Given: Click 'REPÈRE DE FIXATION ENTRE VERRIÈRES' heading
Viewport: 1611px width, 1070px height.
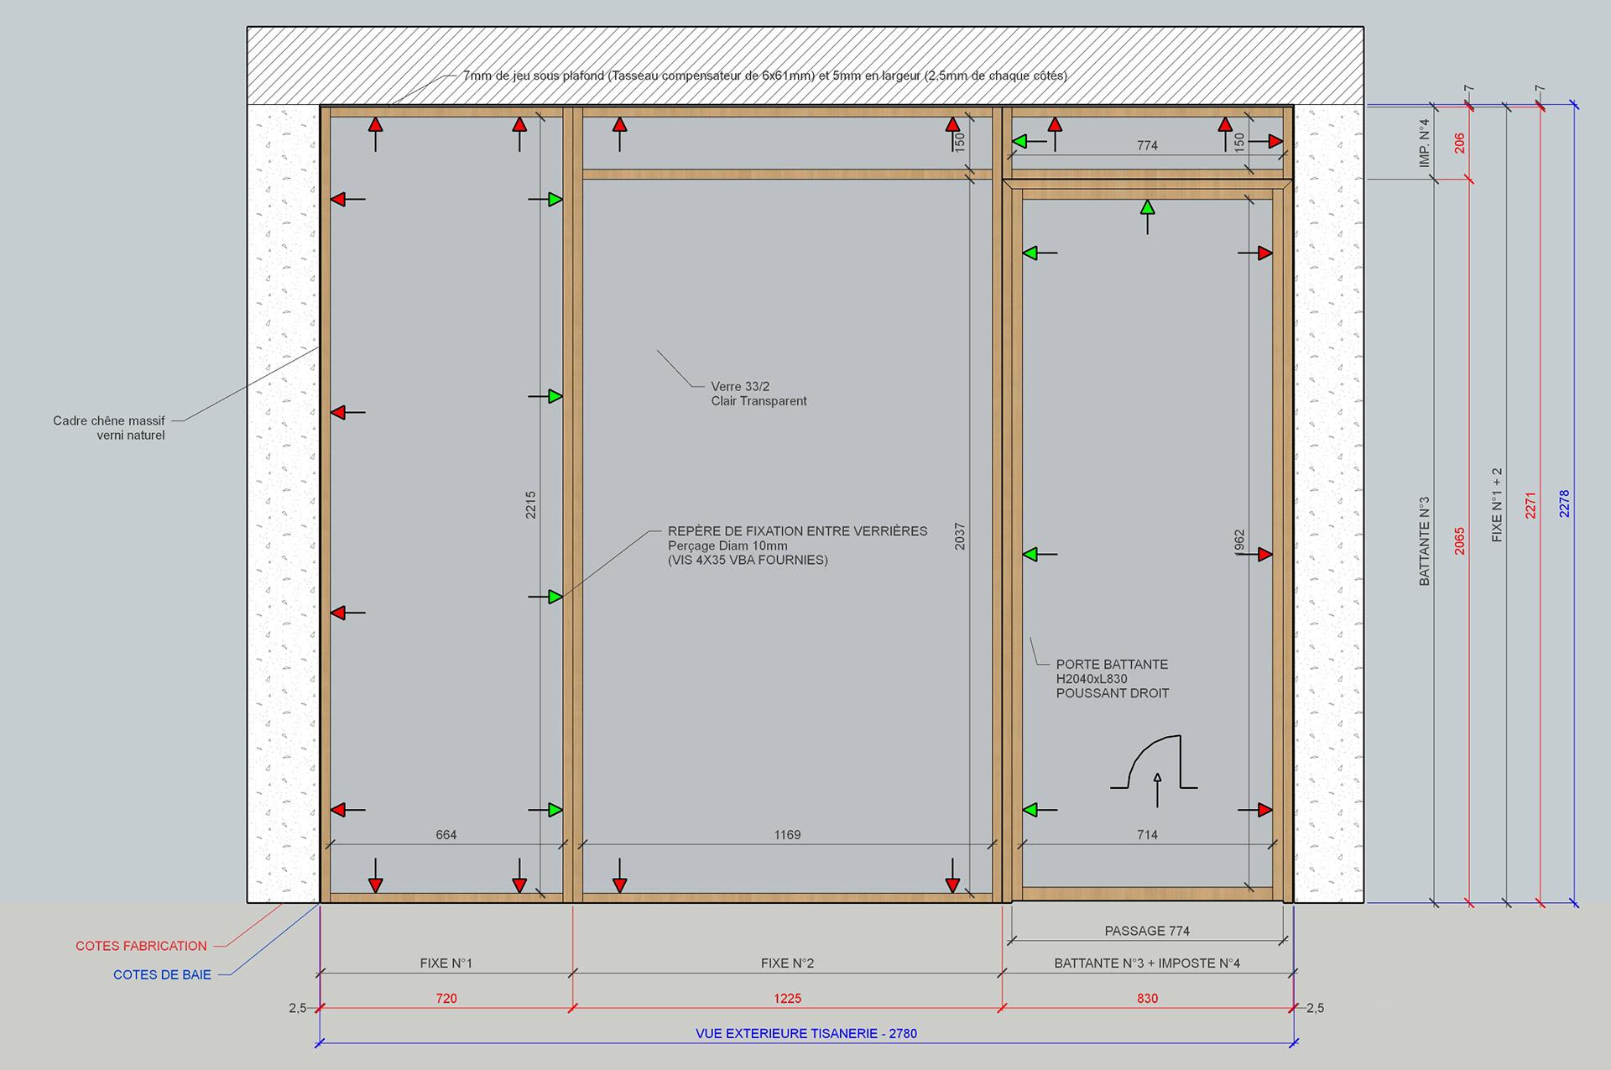Looking at the screenshot, I should click(x=797, y=531).
